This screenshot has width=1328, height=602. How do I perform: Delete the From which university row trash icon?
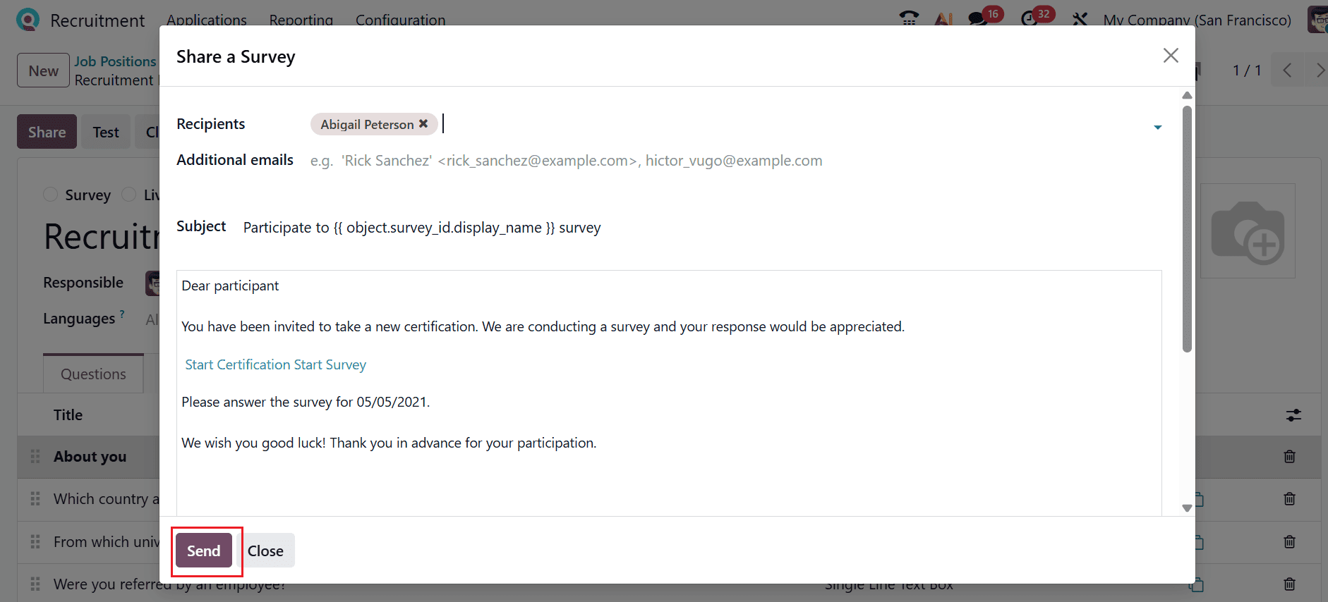click(x=1290, y=542)
